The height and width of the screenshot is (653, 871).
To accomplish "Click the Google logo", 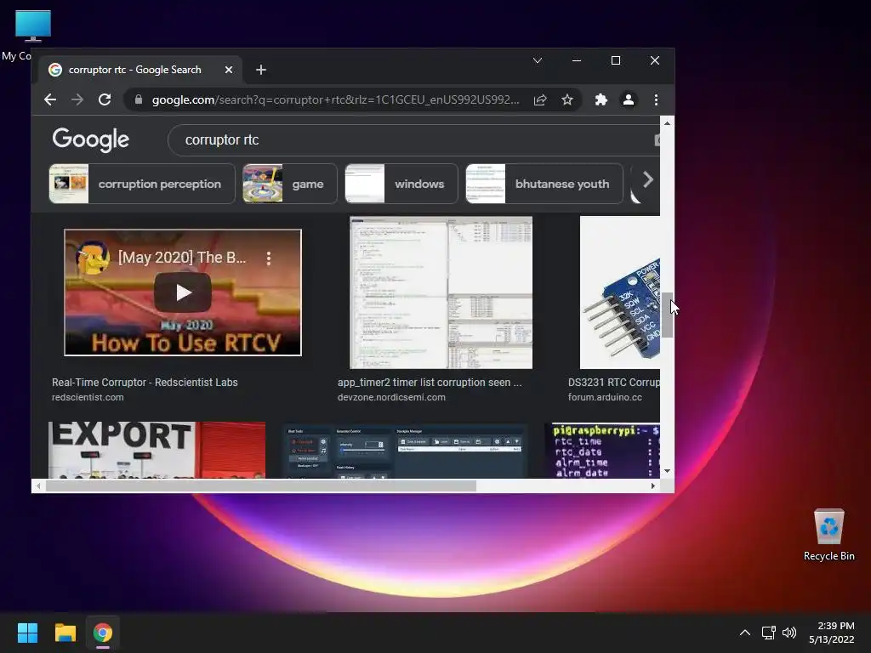I will click(x=90, y=139).
